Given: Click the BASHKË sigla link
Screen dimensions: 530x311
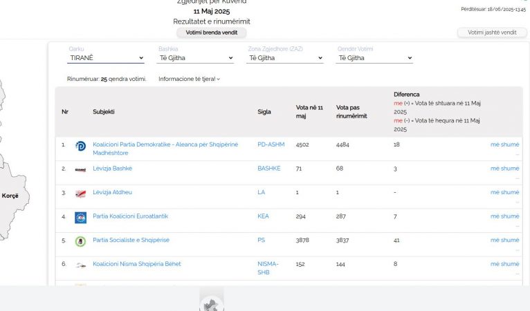Looking at the screenshot, I should [269, 169].
